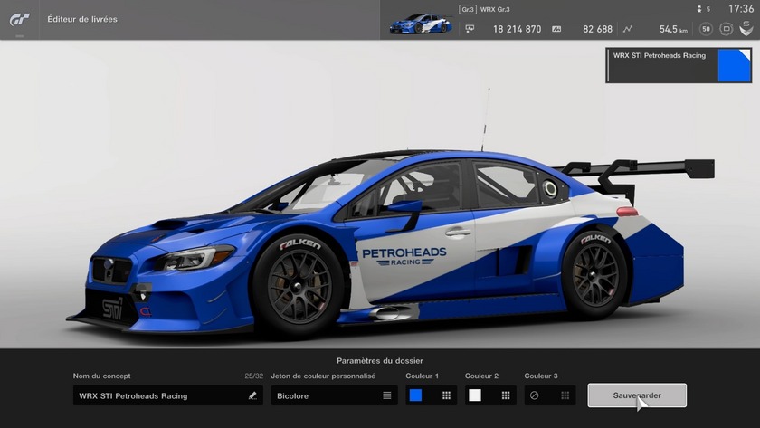Click the pencil edit icon in name field
This screenshot has height=428, width=760.
[x=252, y=395]
